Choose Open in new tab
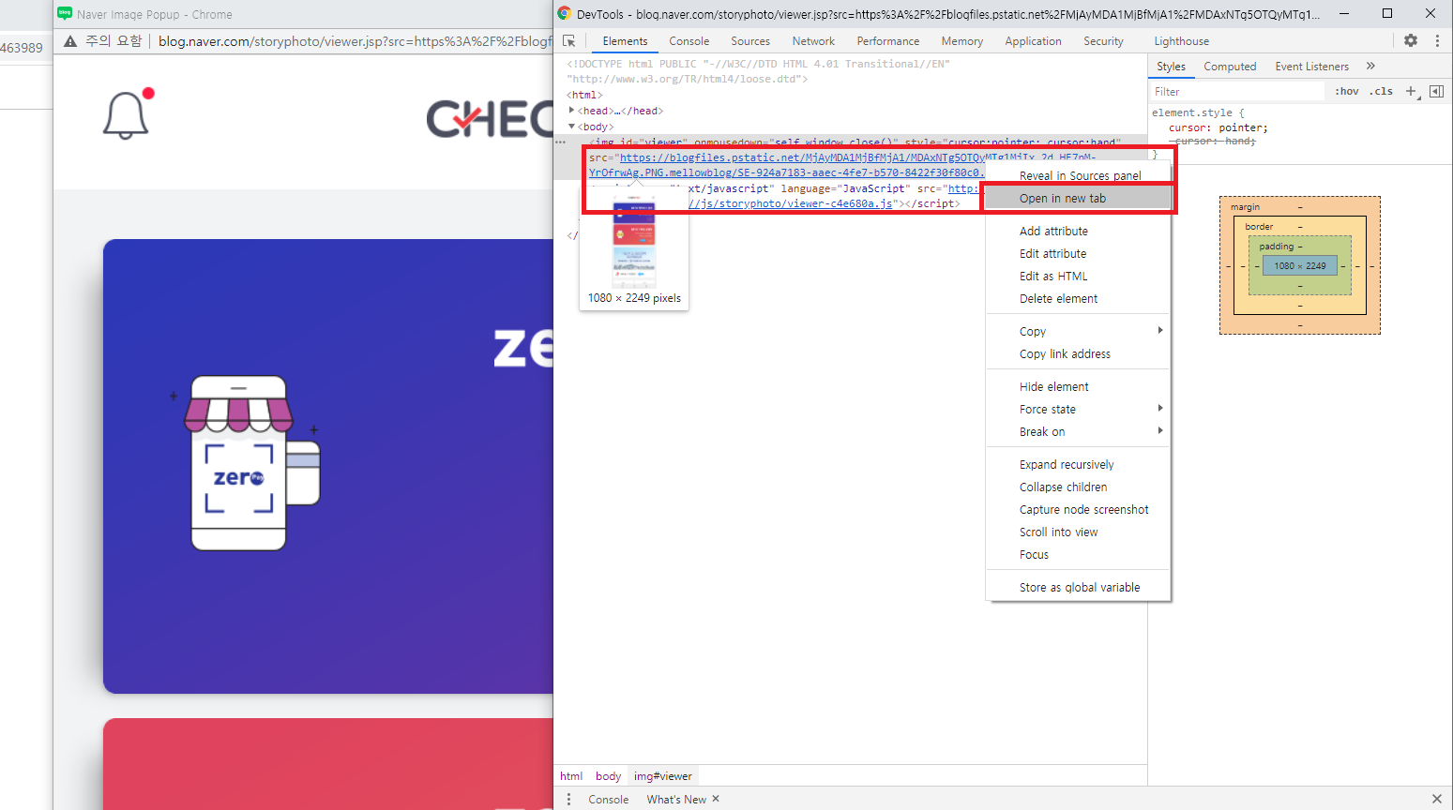 coord(1078,198)
